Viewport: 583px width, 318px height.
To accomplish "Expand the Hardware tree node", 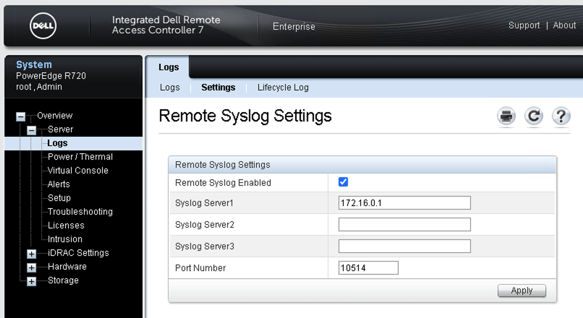I will (31, 267).
